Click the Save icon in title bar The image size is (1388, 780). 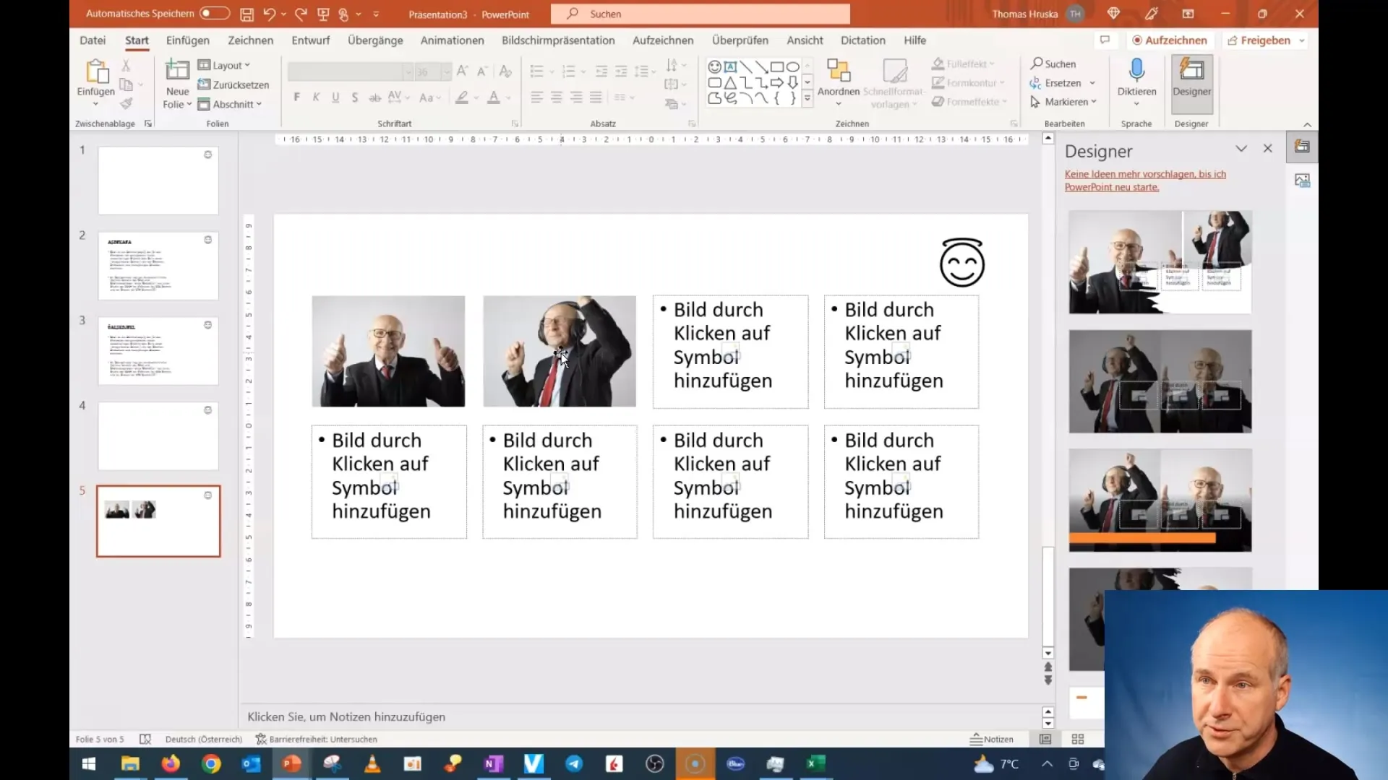[x=247, y=14]
